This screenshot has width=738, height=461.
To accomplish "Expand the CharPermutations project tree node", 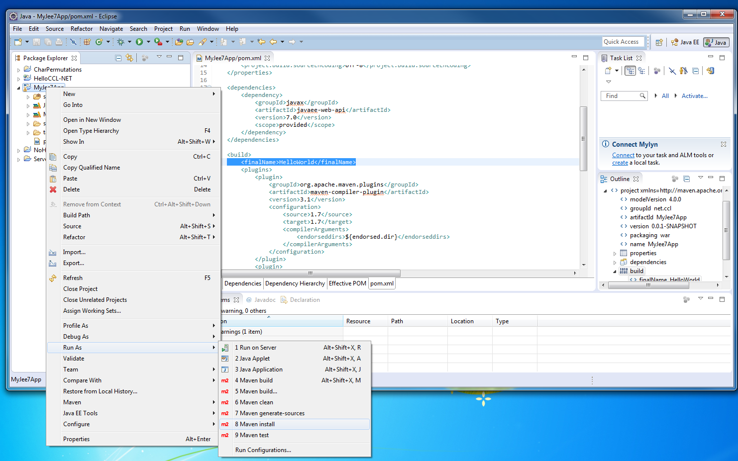I will pos(19,70).
